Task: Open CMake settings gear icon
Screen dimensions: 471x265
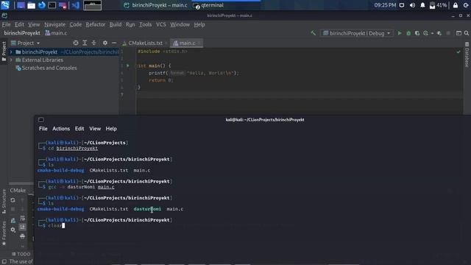Action: tap(13, 230)
